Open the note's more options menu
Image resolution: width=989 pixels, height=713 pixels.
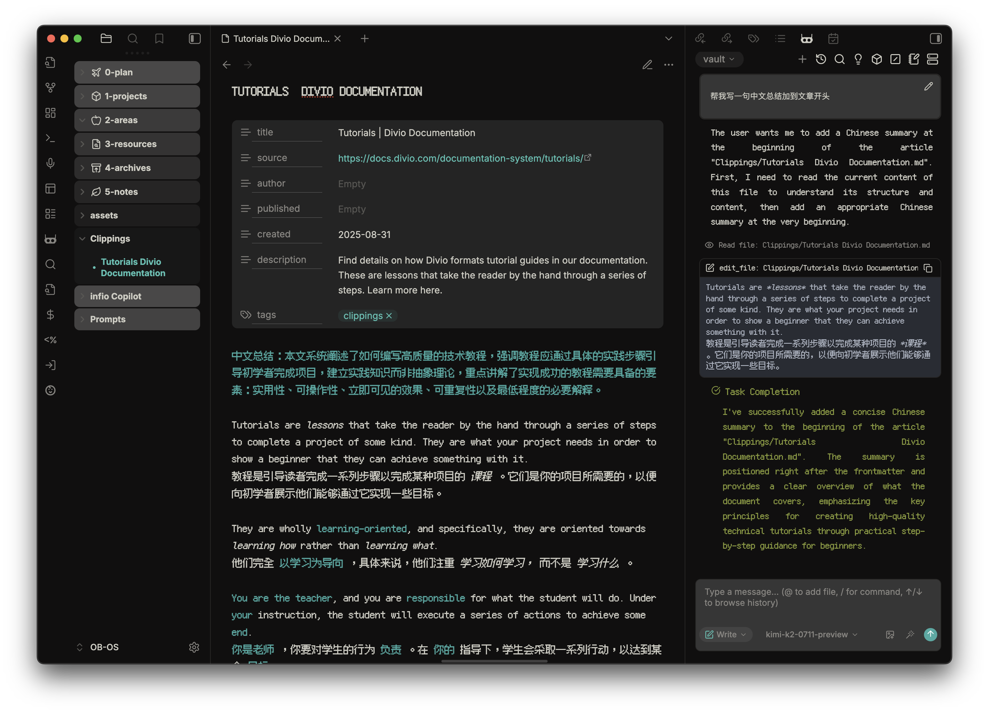(668, 65)
